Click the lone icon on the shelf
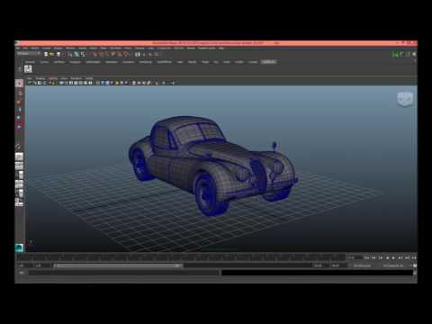Screen dimensions: 432x324 (x=28, y=69)
